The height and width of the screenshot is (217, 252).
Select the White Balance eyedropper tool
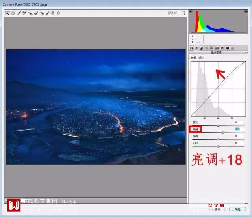pos(19,13)
